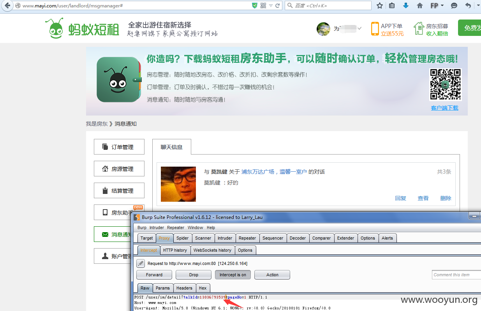Click the Forward button
The width and height of the screenshot is (481, 311).
pos(154,275)
